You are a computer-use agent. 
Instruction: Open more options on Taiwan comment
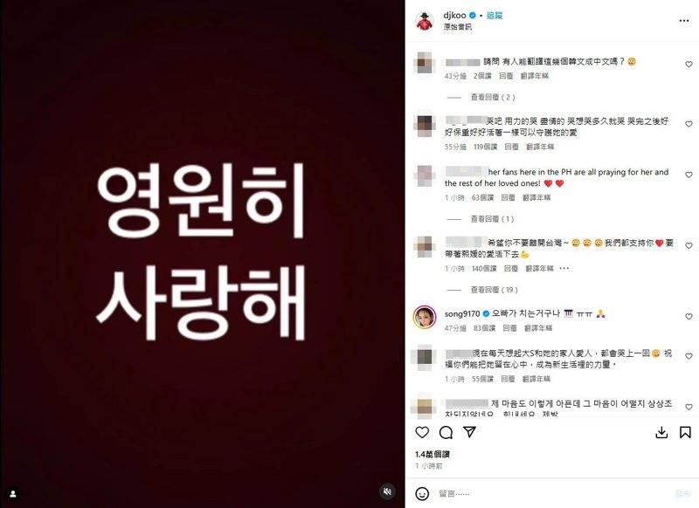tap(564, 268)
